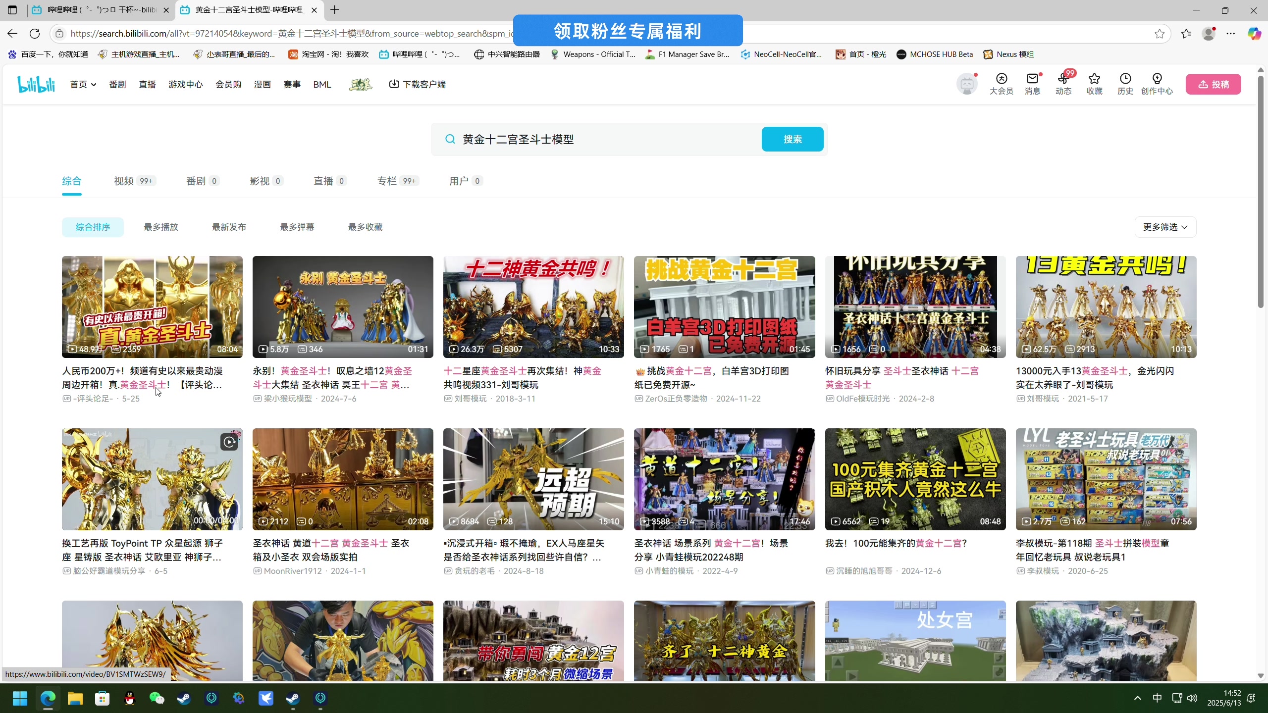Open 游戏中心 in top navigation
The height and width of the screenshot is (713, 1268).
tap(185, 84)
